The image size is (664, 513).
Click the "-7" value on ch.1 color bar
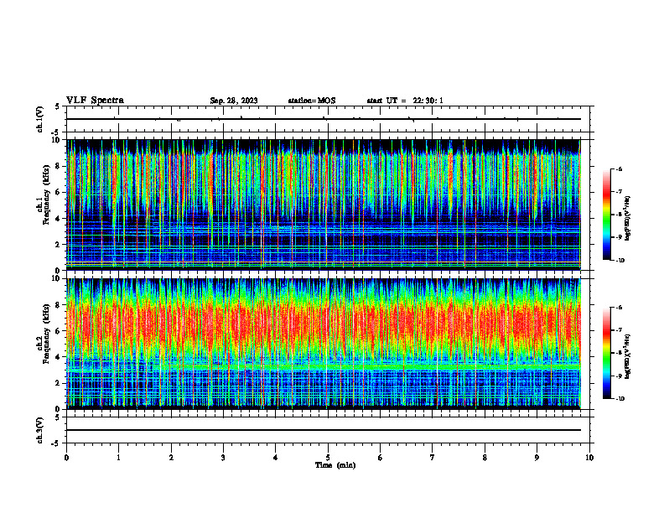(619, 192)
